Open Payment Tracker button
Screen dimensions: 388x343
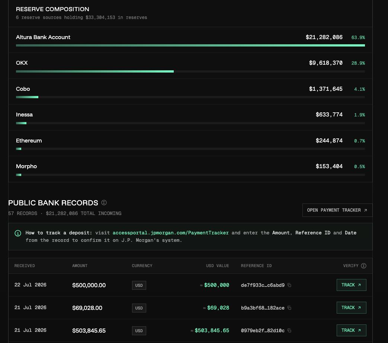337,210
